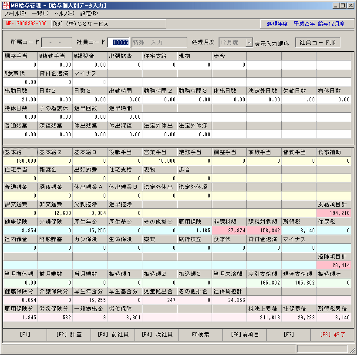Click the 支給項目計 total 194,216
357x355 pixels.
click(334, 213)
